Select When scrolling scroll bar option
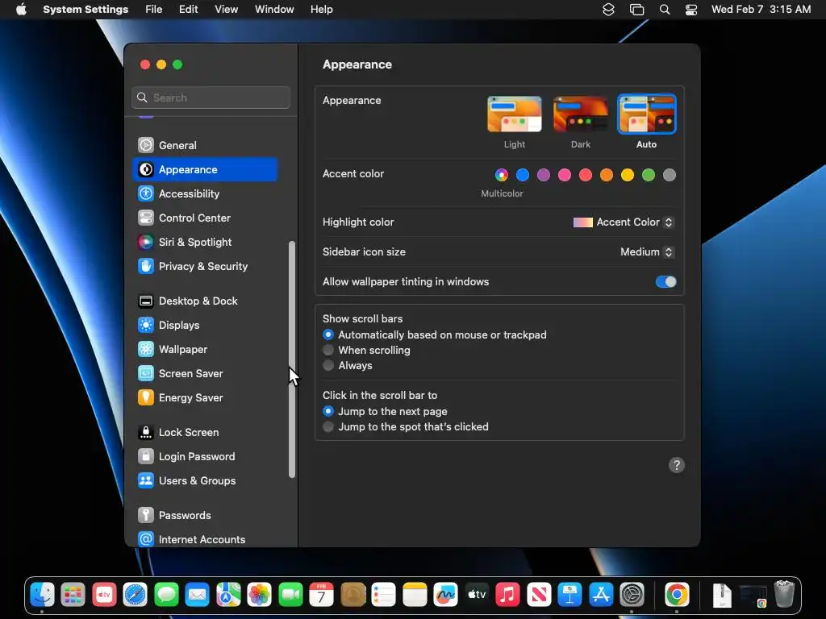 pos(328,350)
